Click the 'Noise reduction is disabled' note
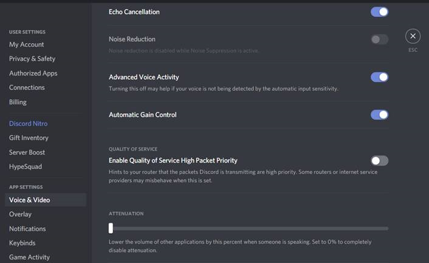 pyautogui.click(x=184, y=51)
